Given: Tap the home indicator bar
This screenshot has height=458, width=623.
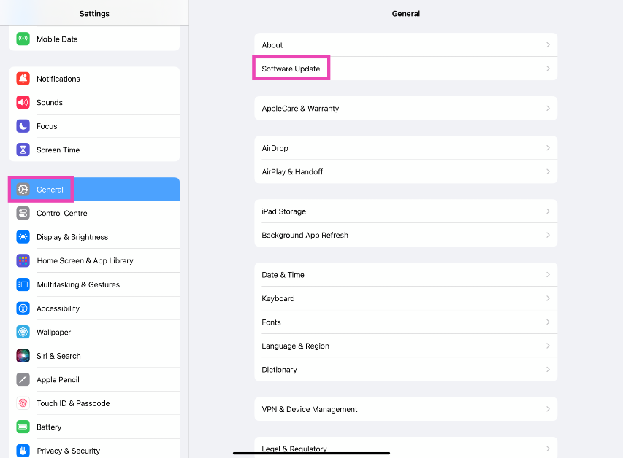Looking at the screenshot, I should tap(311, 453).
